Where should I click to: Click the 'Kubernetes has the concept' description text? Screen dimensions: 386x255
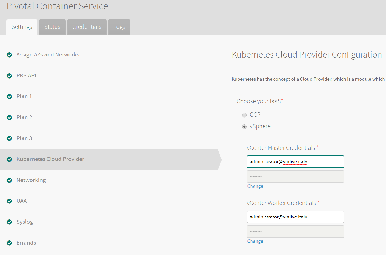pos(308,79)
